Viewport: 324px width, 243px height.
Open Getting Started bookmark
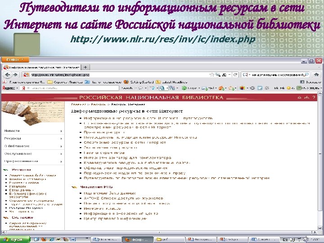[139, 82]
